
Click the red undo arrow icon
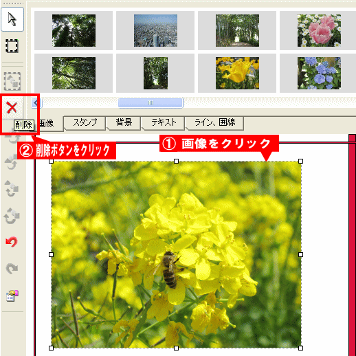pyautogui.click(x=12, y=242)
